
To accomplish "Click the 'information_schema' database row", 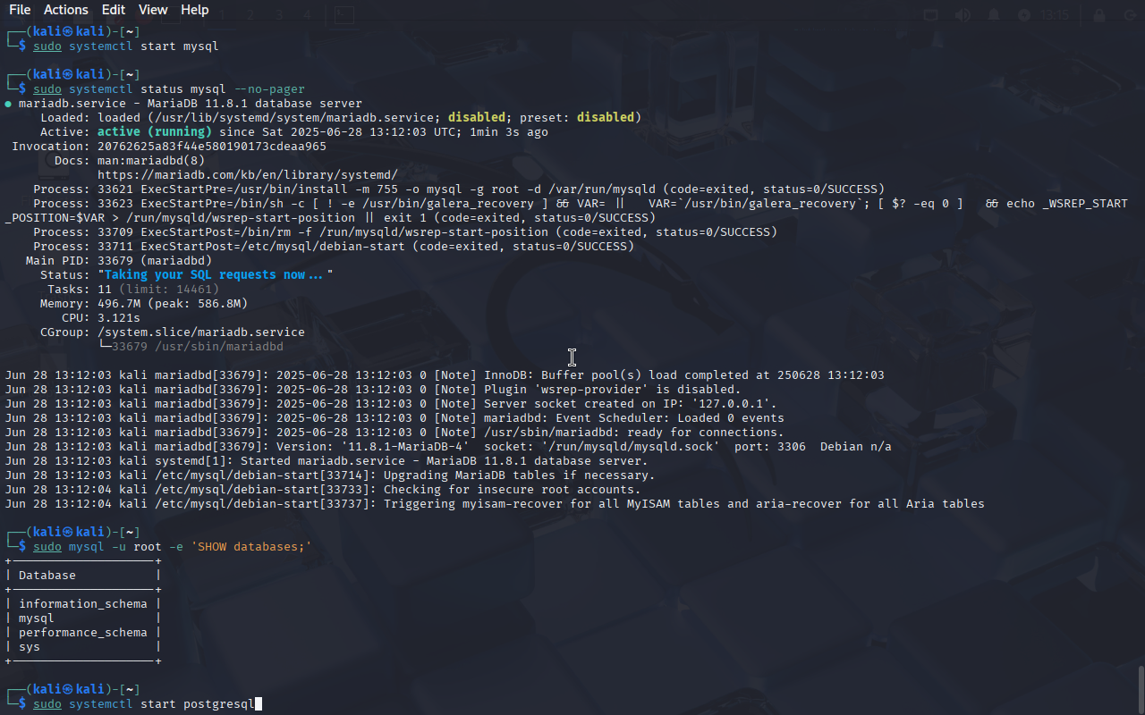I will click(83, 603).
